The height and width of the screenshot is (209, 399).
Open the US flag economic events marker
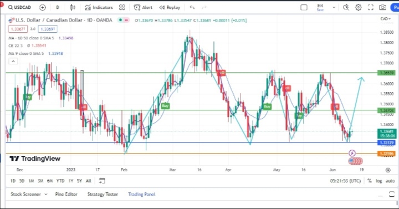[355, 161]
